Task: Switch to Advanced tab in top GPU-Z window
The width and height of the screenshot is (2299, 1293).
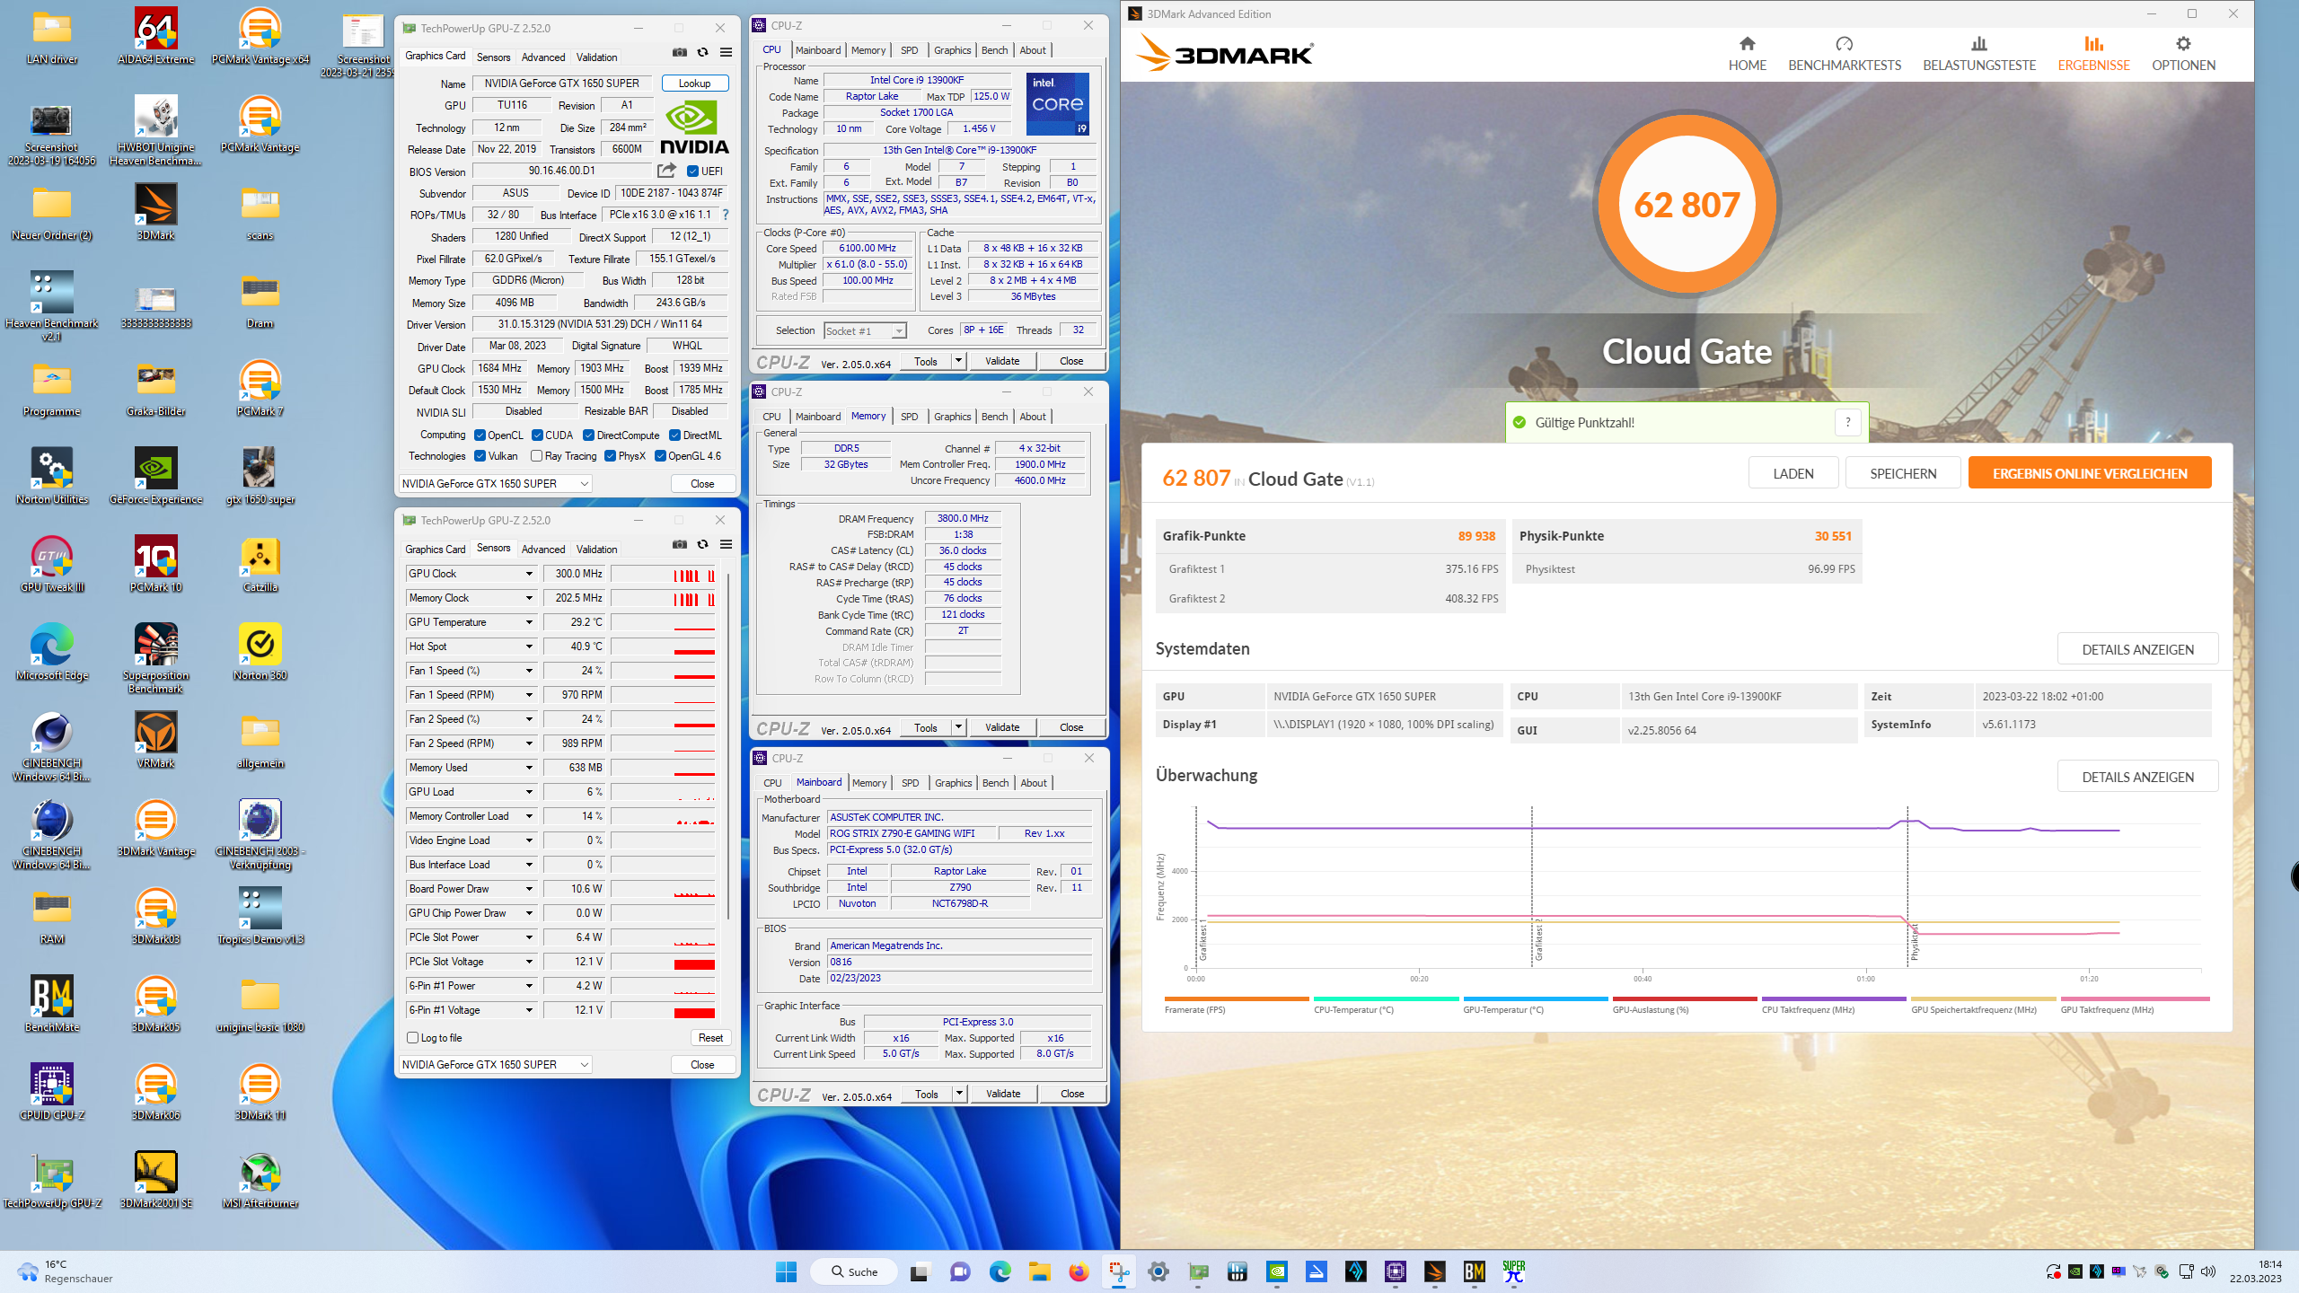Action: click(543, 57)
